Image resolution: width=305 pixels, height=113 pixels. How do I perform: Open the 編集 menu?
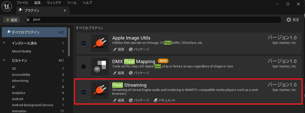point(37,3)
